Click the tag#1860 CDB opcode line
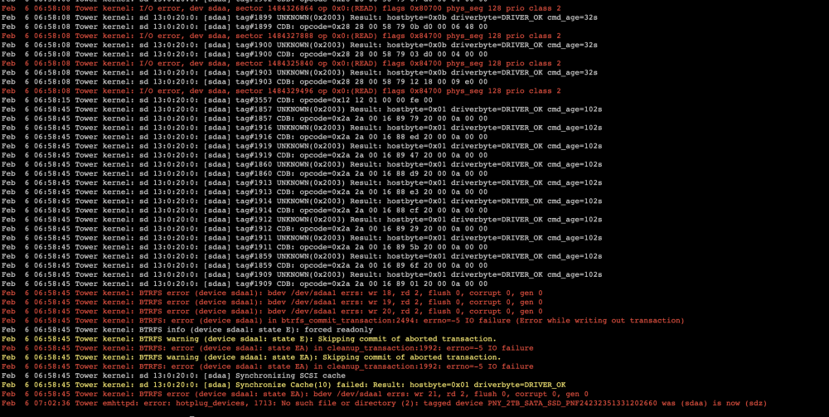829x417 pixels. [x=245, y=173]
